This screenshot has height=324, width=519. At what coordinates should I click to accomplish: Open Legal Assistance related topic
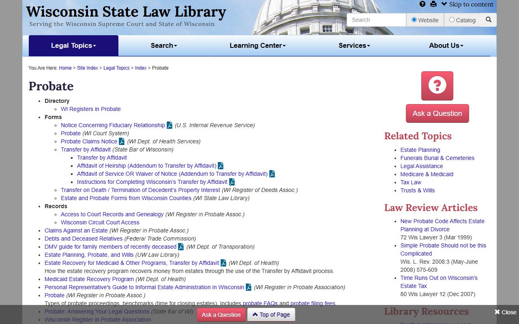[x=422, y=166]
